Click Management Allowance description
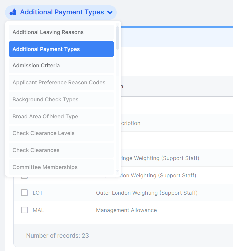Screen dimensions: 233x251 pyautogui.click(x=126, y=210)
